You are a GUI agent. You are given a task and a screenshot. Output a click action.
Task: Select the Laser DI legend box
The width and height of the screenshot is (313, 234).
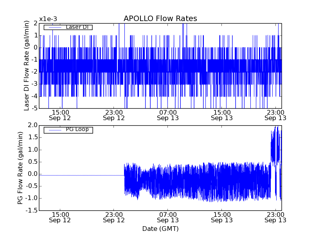coord(68,27)
